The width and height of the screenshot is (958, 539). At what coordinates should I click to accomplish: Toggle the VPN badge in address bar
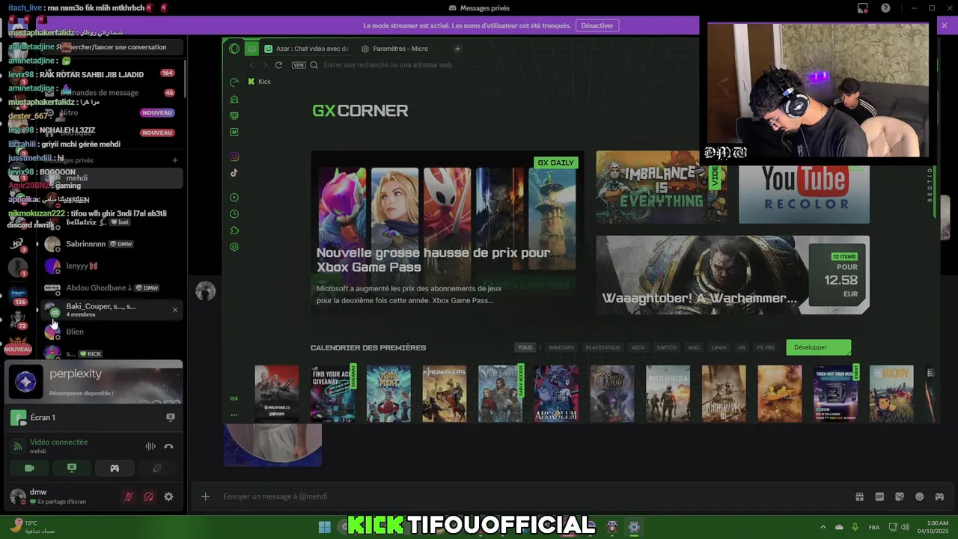coord(299,65)
